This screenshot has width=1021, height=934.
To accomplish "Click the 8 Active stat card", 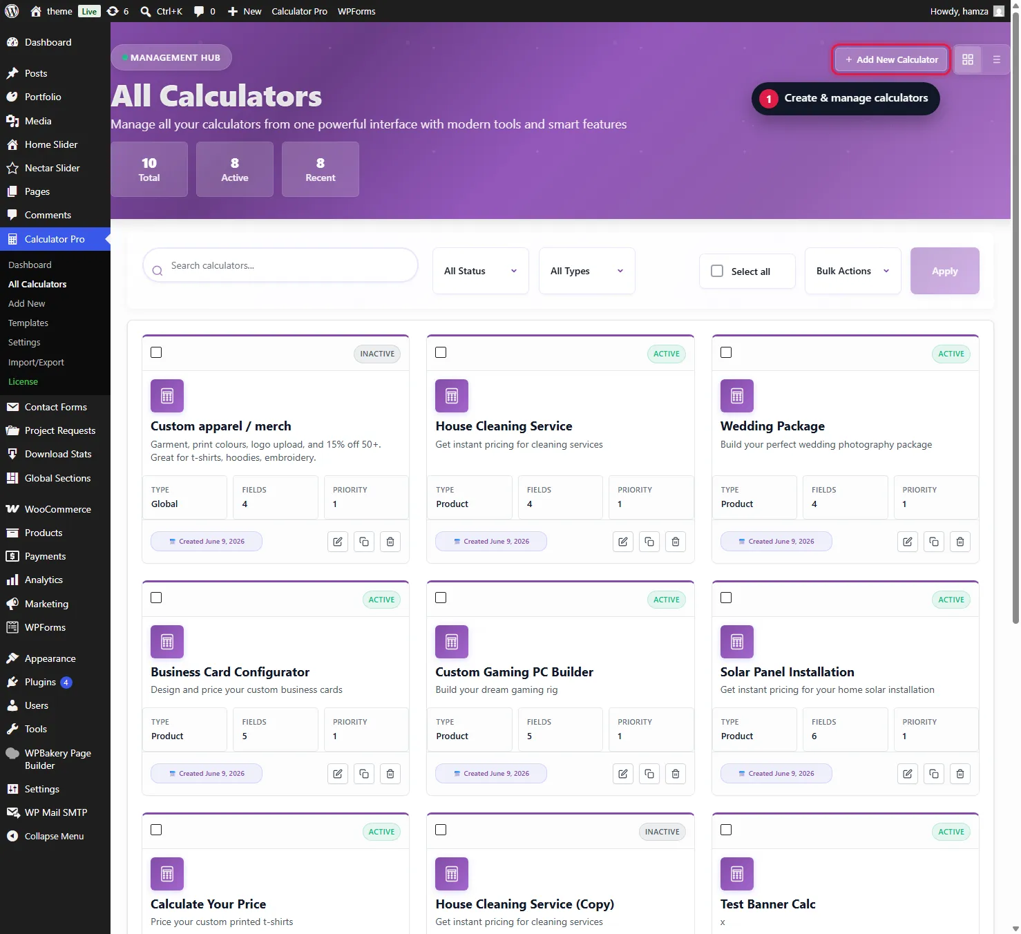I will point(235,169).
